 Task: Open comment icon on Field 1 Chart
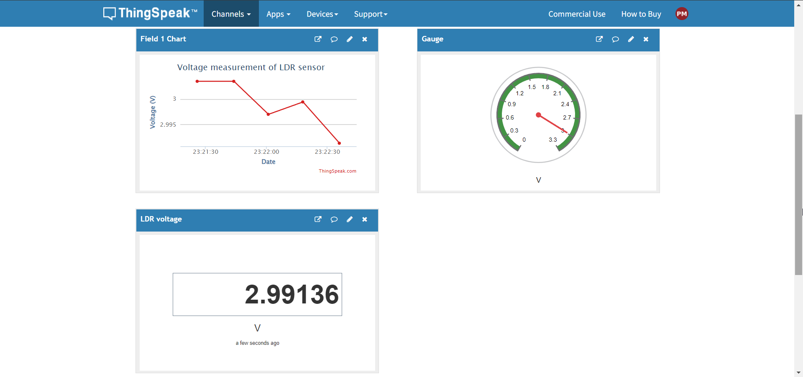[334, 39]
